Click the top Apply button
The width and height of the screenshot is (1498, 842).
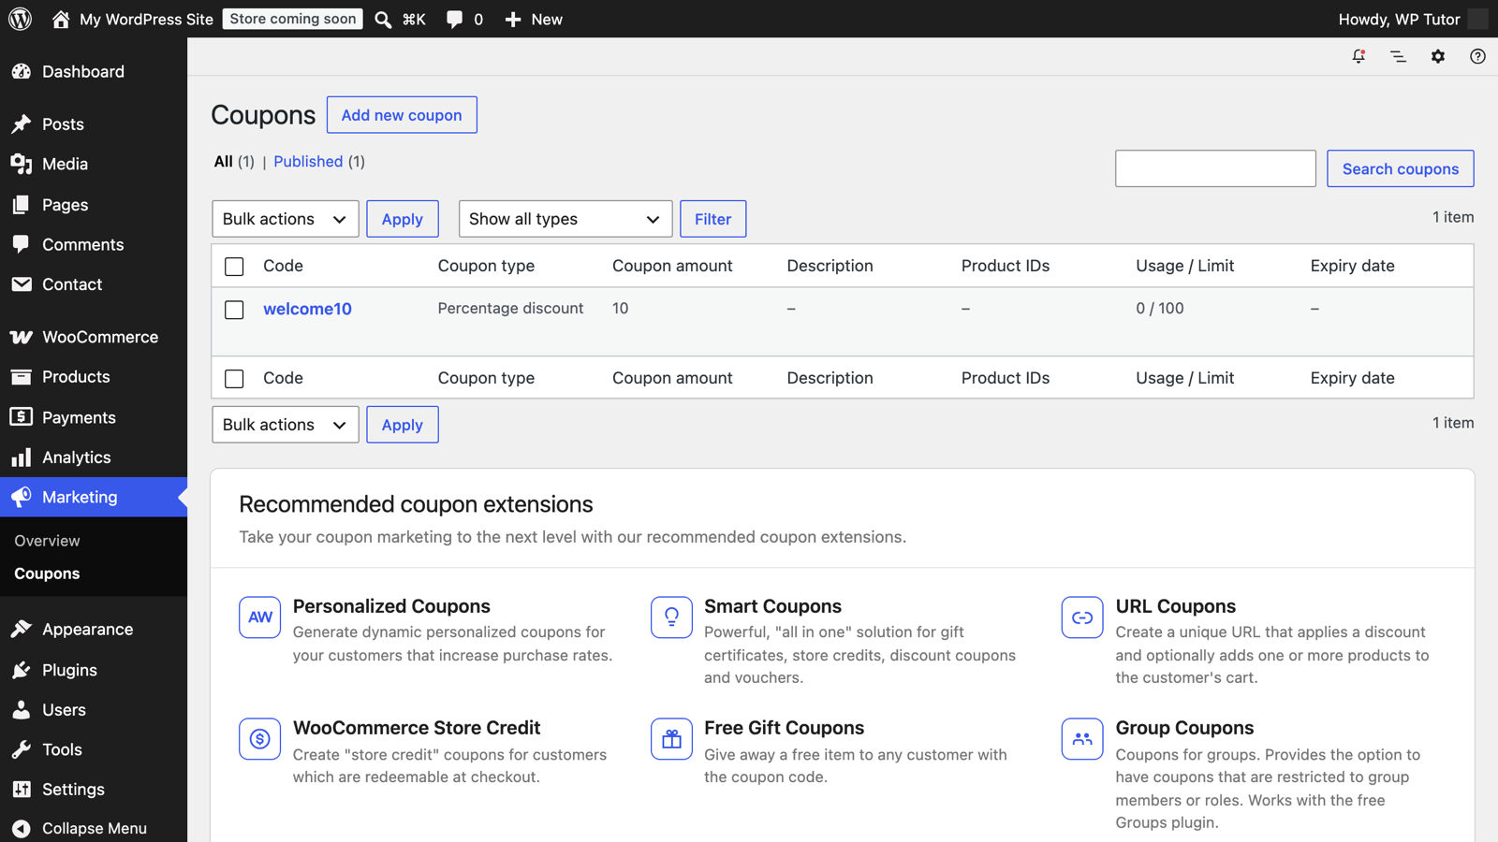coord(403,219)
